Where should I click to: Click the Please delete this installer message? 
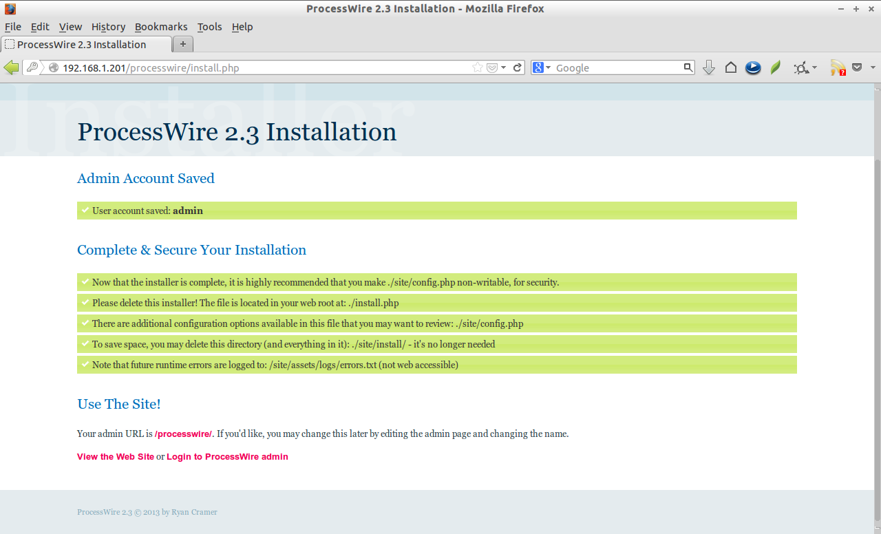pyautogui.click(x=437, y=303)
